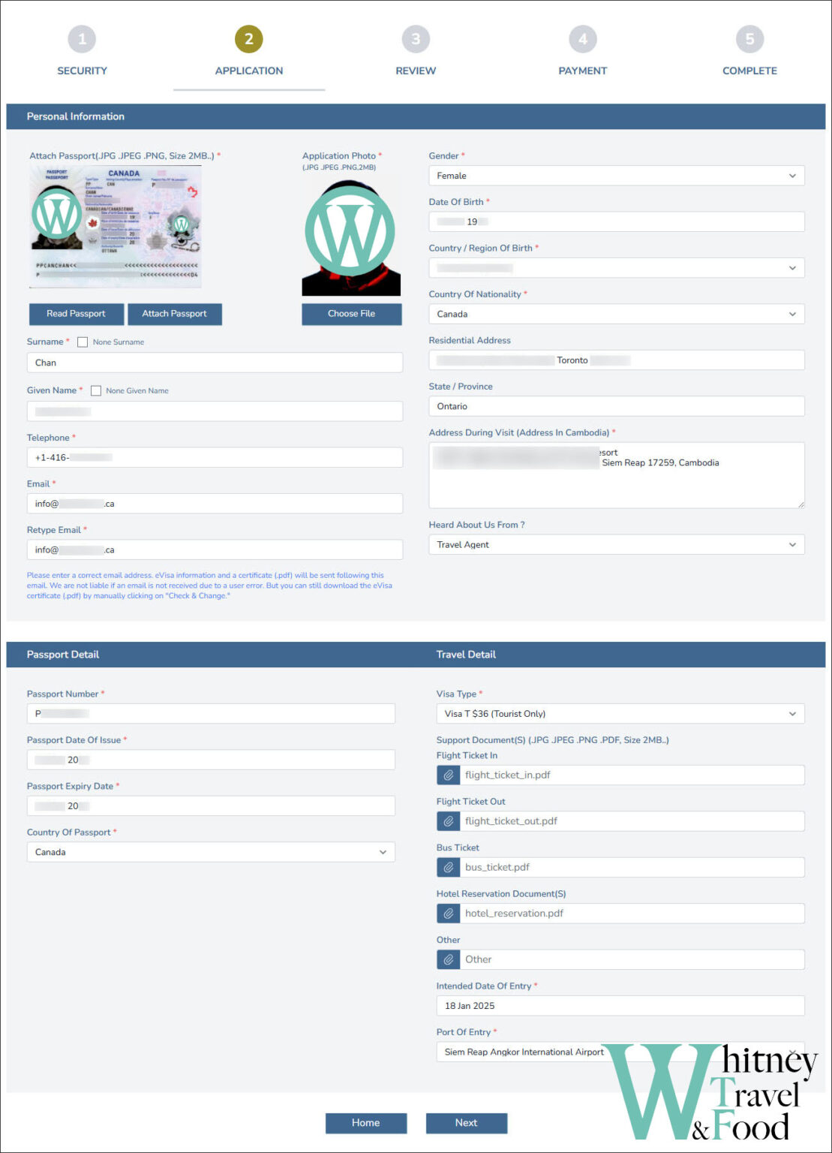
Task: Tick the None Given Name checkbox
Action: point(96,391)
